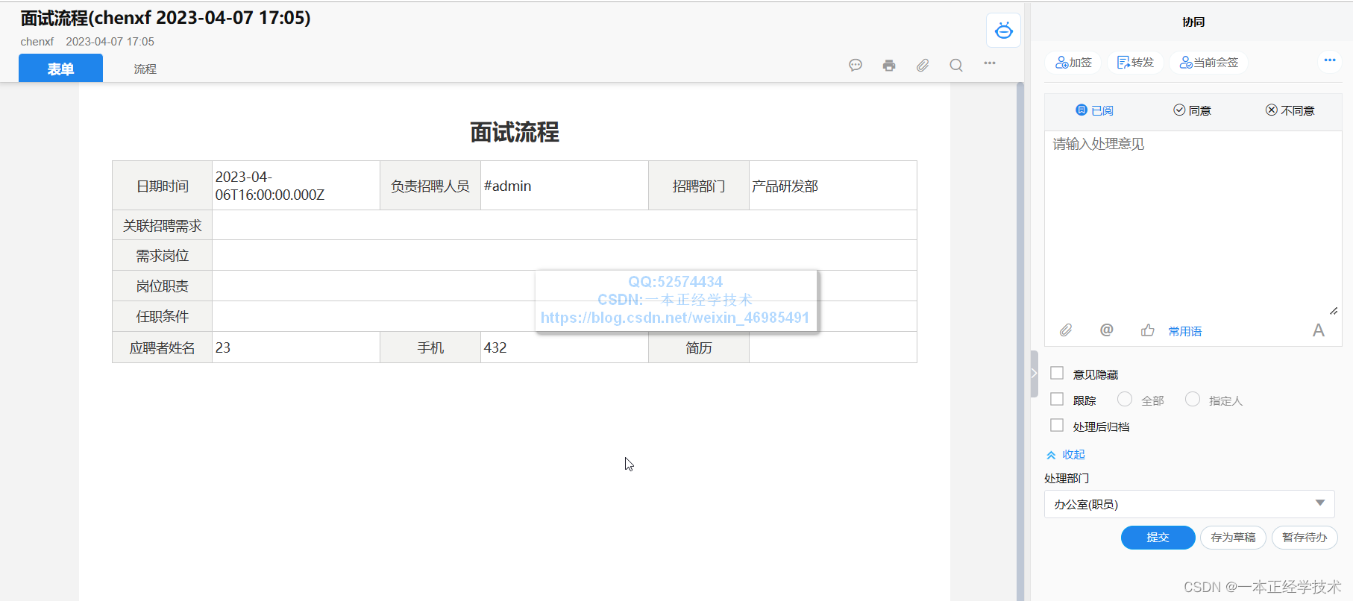Click the 手机 value 432
The width and height of the screenshot is (1353, 601).
point(565,347)
